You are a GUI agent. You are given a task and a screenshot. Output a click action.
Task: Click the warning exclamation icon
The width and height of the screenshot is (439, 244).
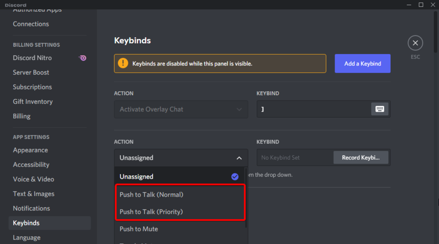click(x=123, y=63)
